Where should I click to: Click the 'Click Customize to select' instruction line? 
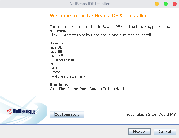click(101, 35)
